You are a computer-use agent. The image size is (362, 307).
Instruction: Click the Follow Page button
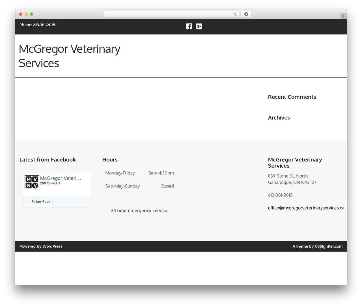39,202
